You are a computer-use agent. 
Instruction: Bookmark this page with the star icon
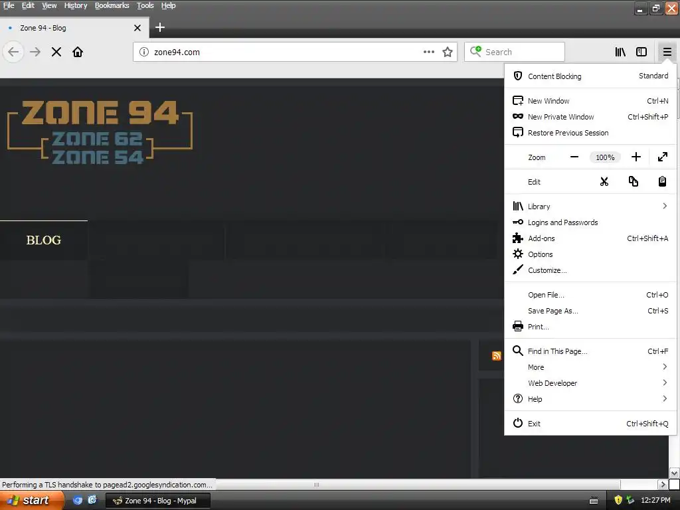[x=448, y=52]
